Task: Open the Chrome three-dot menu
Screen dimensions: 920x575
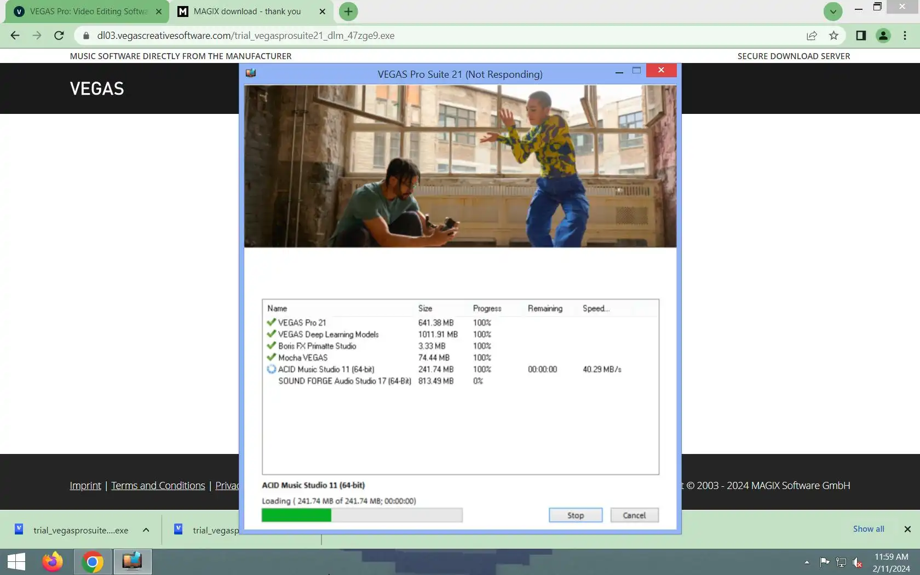Action: [x=905, y=36]
